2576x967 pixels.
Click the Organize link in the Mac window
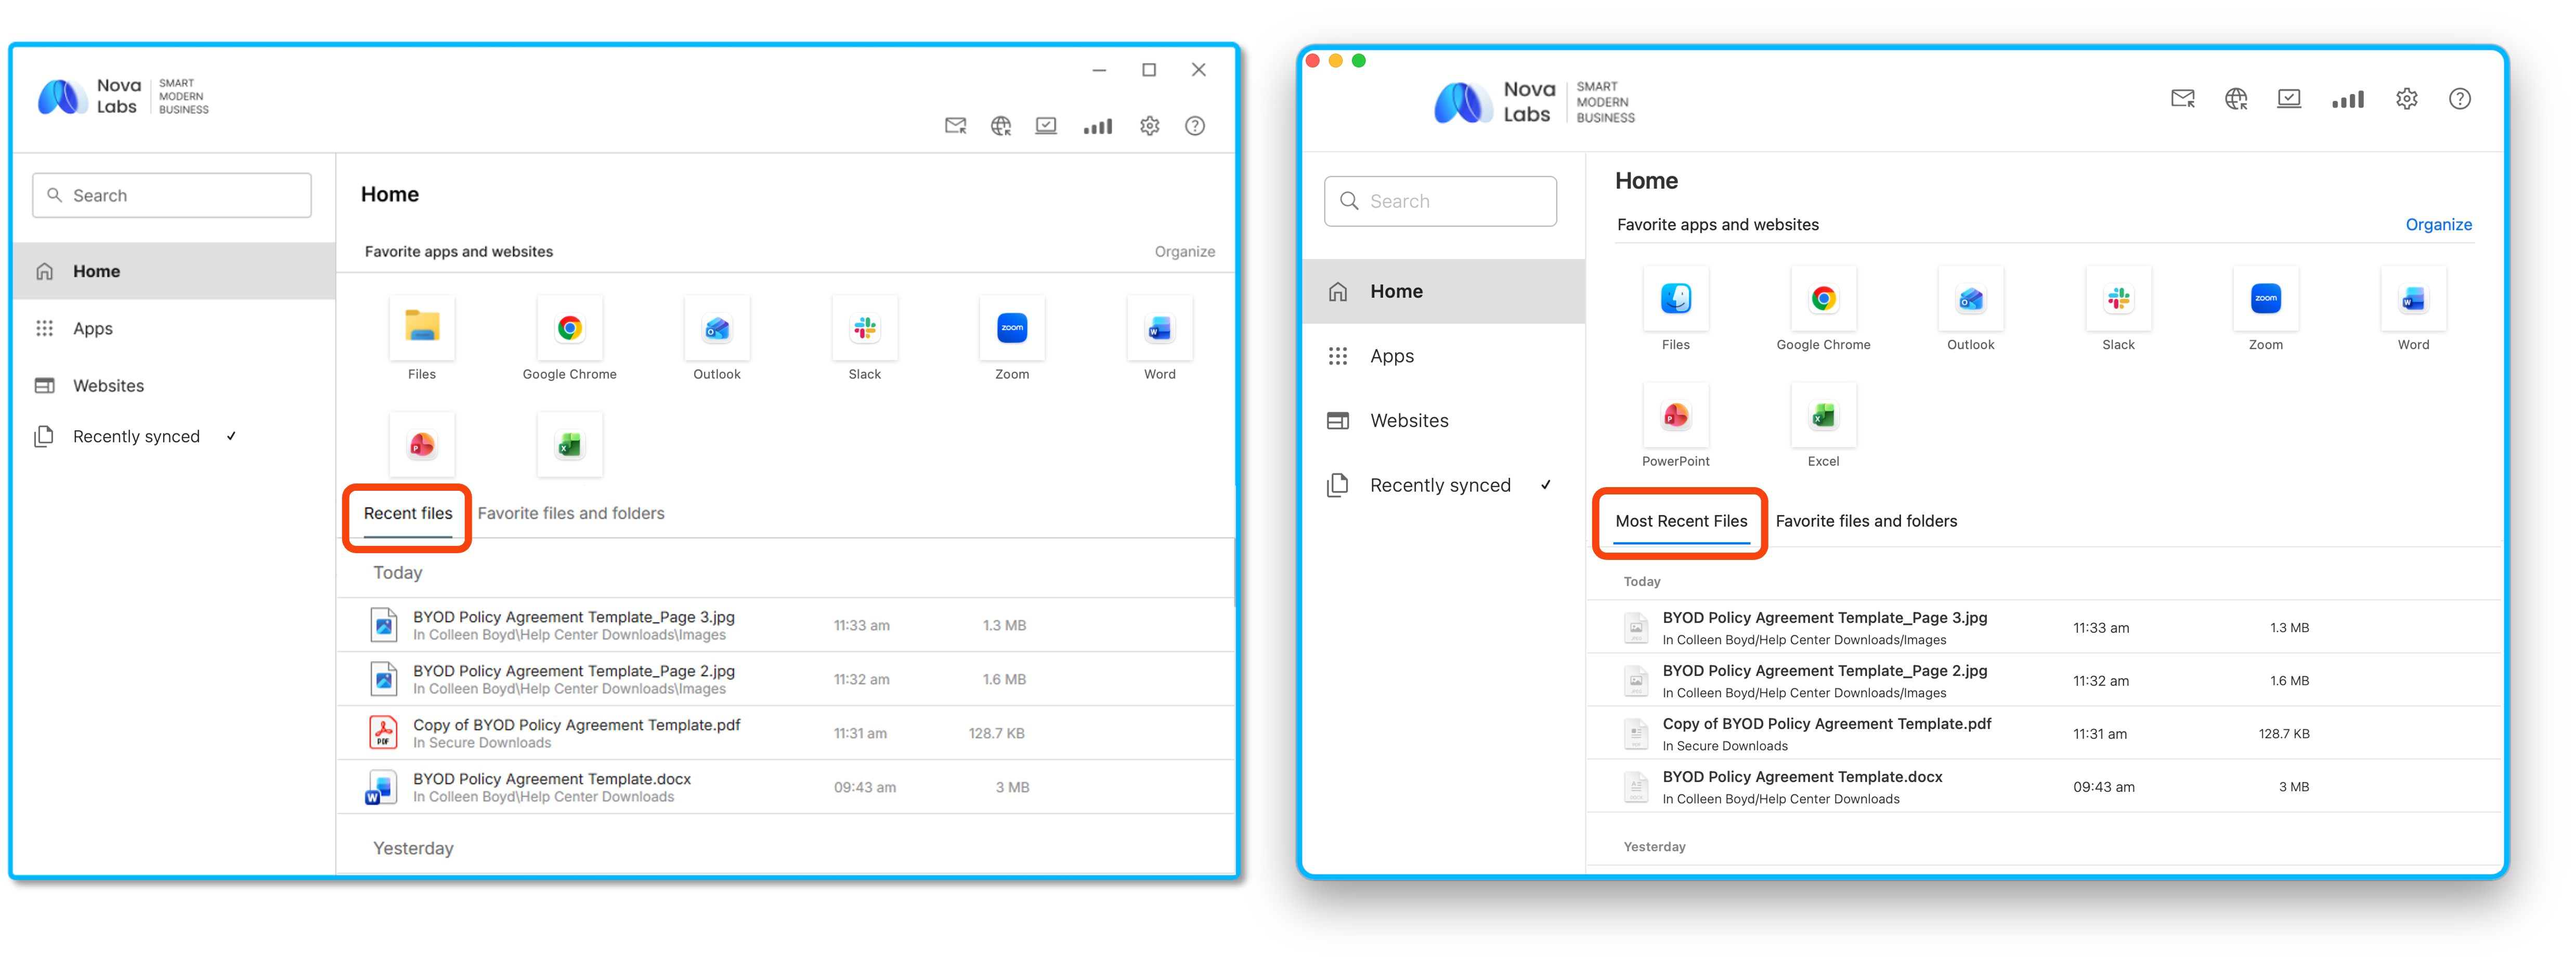[2438, 225]
